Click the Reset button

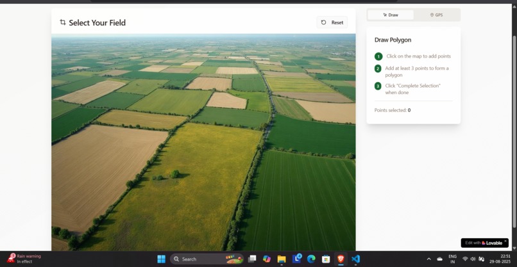coord(332,22)
